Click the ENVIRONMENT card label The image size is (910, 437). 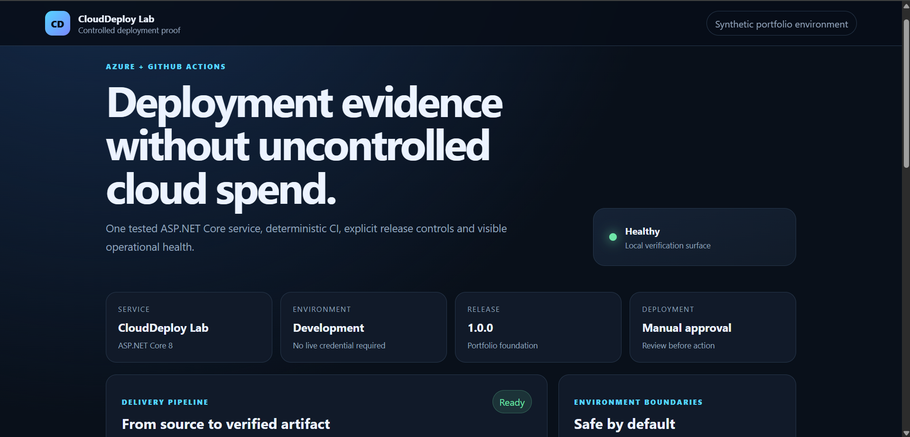(322, 310)
